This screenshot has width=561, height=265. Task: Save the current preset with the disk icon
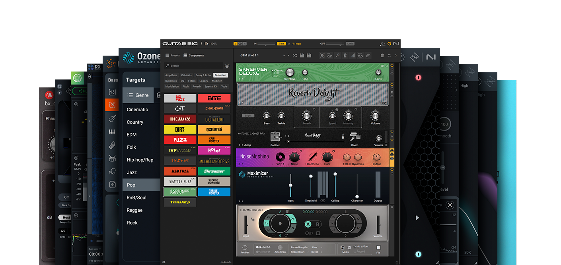pos(302,56)
